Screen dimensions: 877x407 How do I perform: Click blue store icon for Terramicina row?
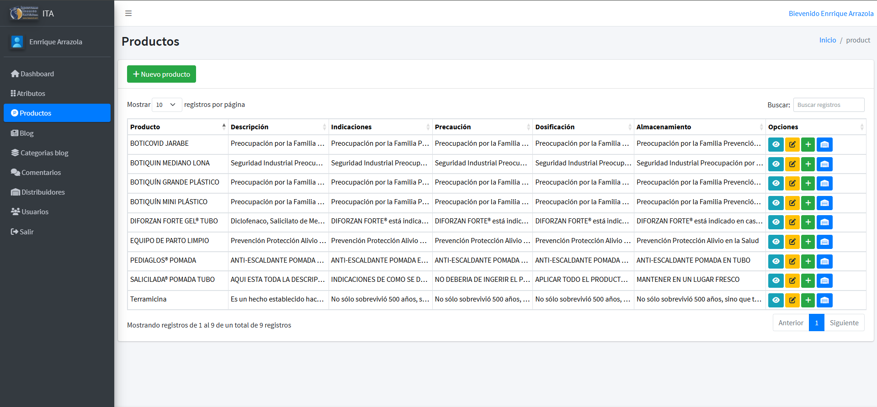tap(824, 300)
